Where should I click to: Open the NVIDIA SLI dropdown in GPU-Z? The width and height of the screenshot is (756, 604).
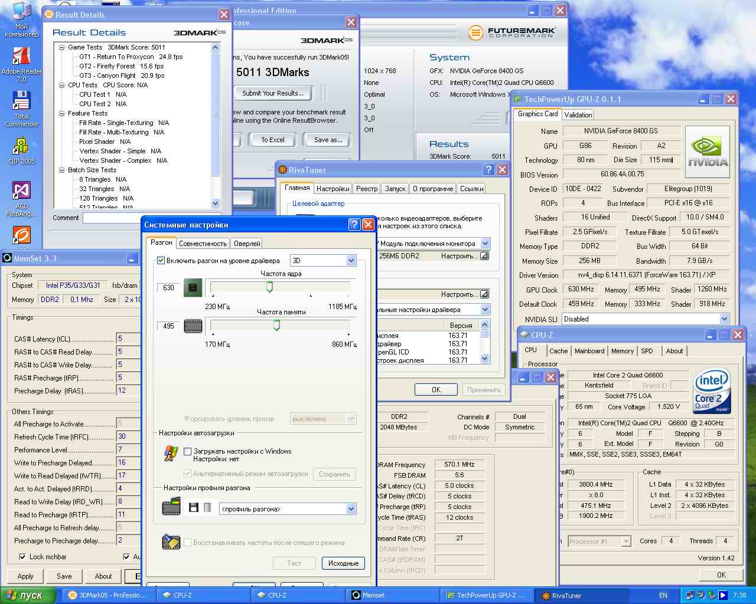725,319
